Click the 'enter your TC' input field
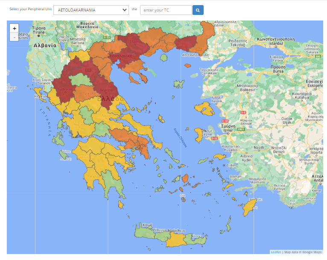The height and width of the screenshot is (260, 327). (166, 10)
